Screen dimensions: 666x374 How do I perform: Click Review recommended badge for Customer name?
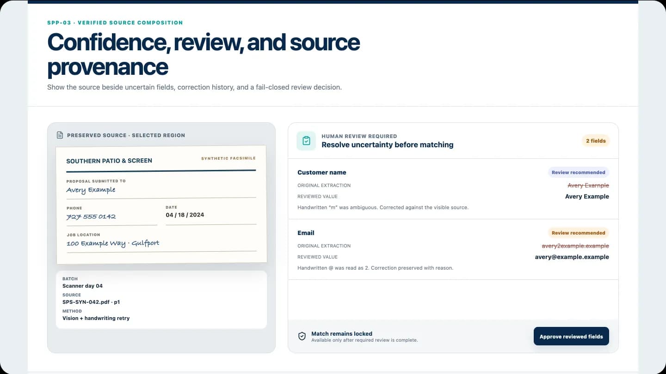click(578, 172)
